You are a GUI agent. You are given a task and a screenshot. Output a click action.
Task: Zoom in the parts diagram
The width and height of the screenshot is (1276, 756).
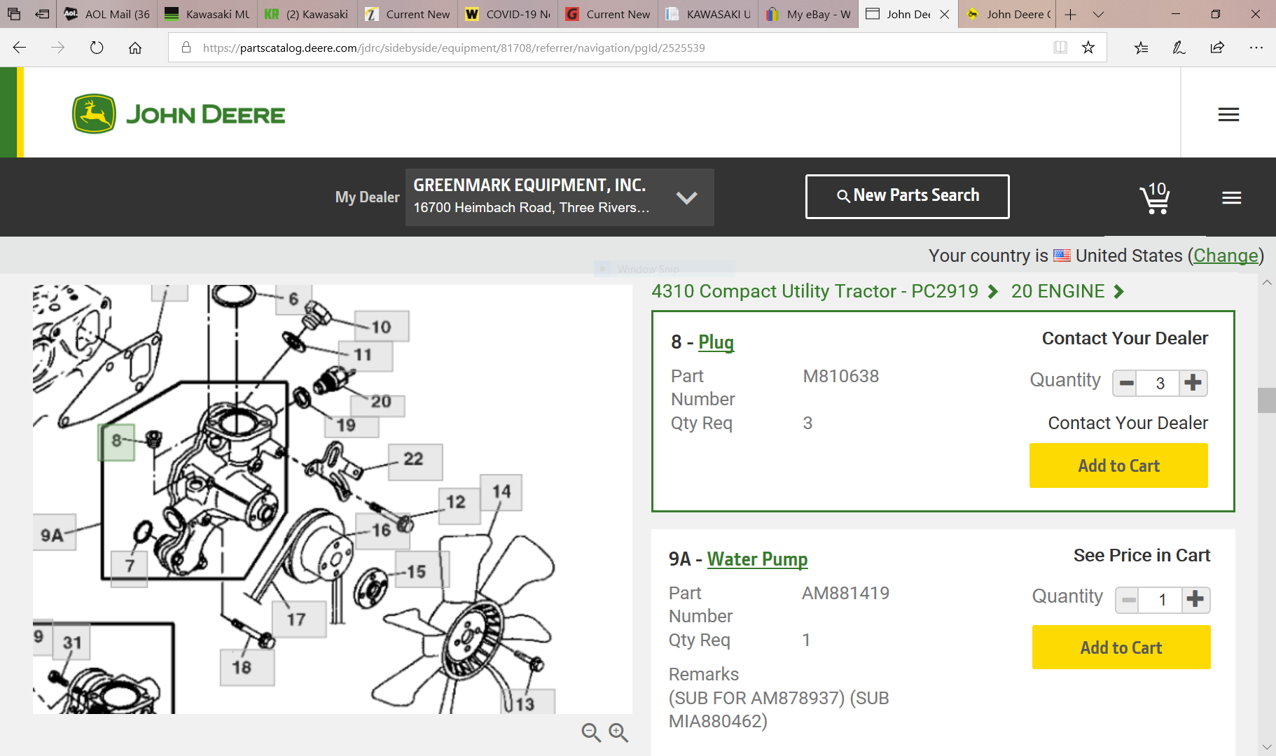(x=618, y=732)
